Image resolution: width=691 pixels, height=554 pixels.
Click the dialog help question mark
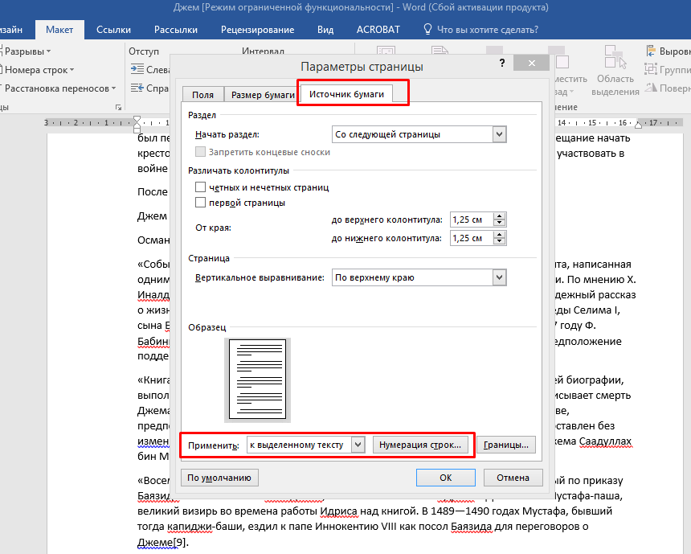click(x=502, y=63)
